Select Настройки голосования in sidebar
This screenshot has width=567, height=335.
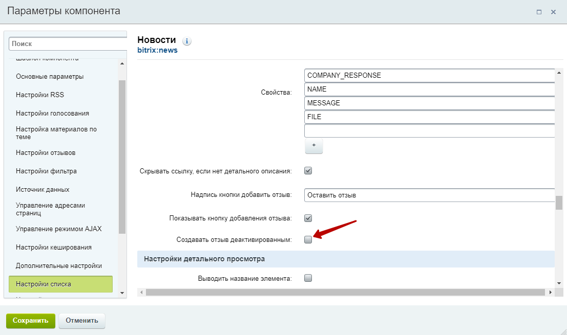point(52,114)
